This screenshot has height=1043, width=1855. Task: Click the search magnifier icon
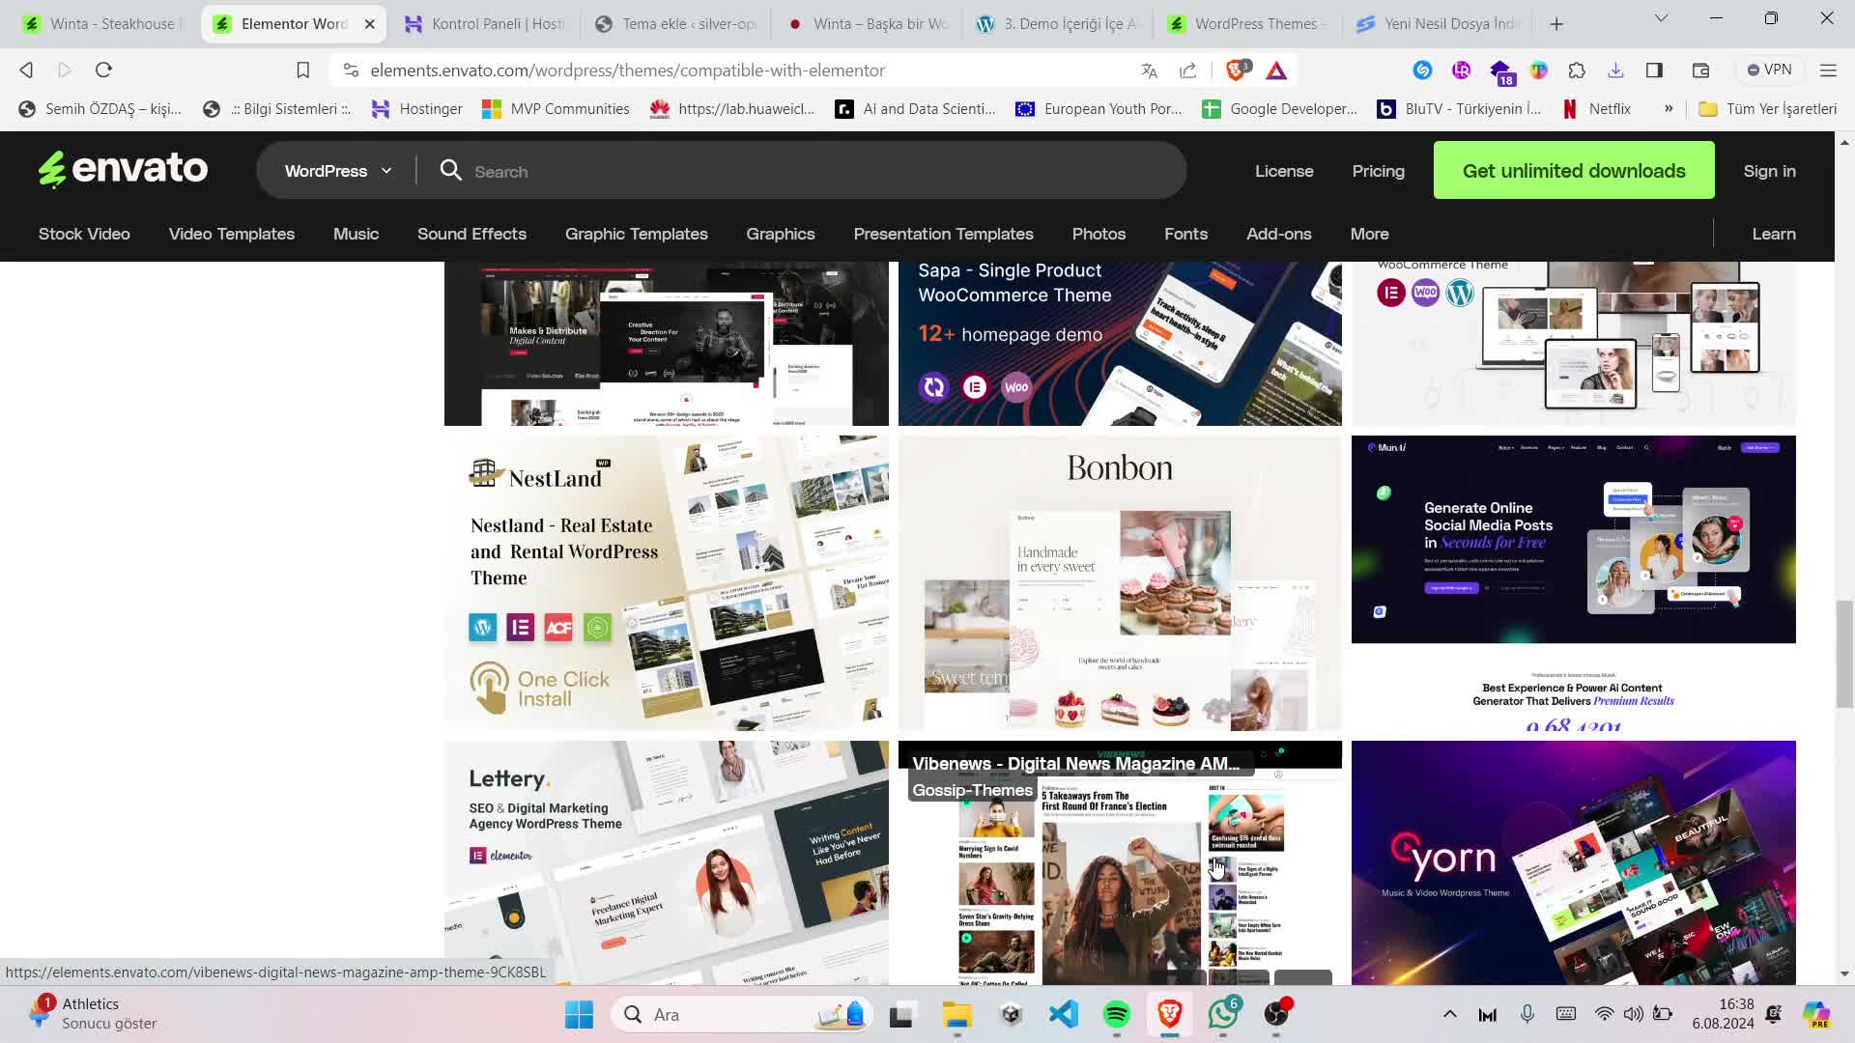(x=450, y=171)
